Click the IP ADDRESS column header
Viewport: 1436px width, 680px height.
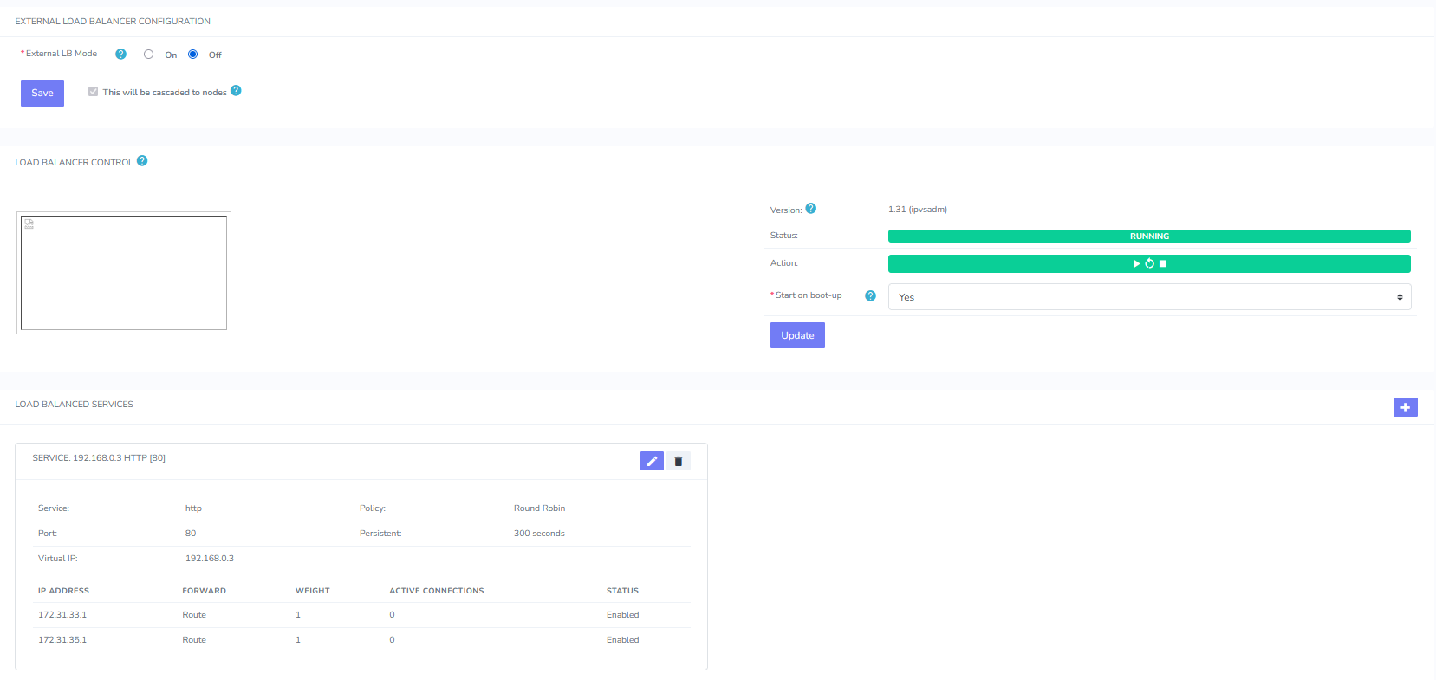coord(63,591)
